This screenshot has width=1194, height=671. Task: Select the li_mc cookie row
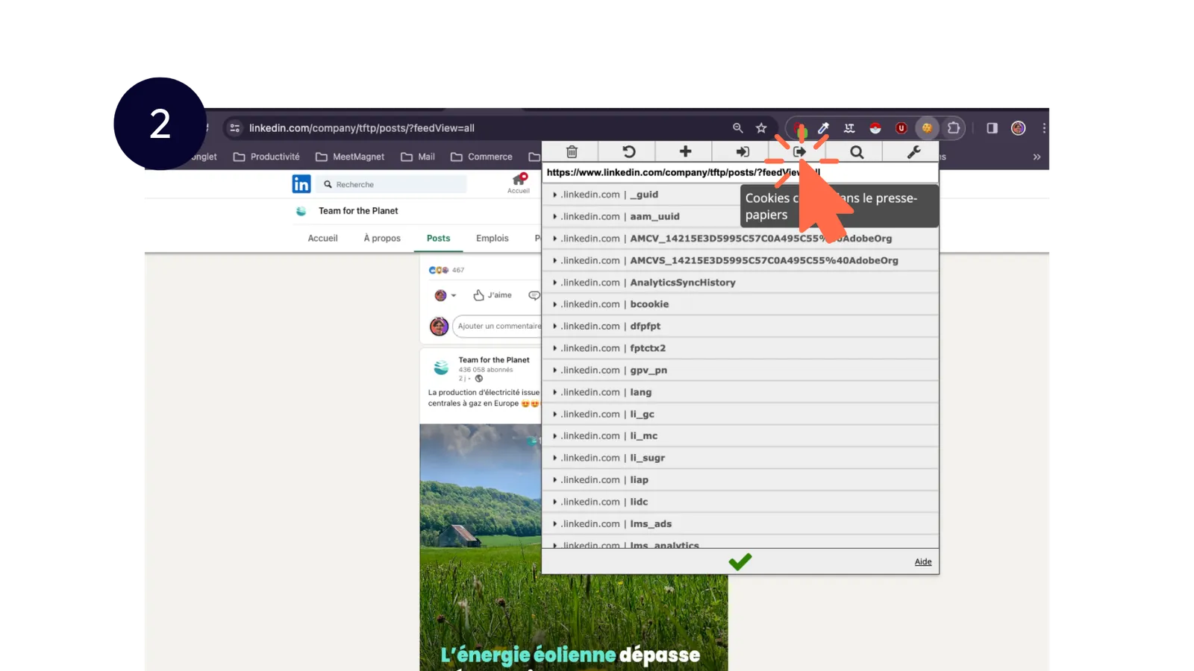(740, 436)
